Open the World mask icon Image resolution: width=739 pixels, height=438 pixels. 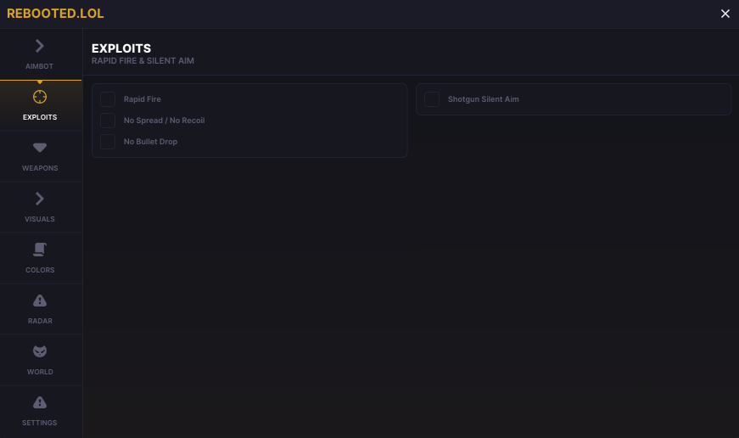[x=40, y=351]
